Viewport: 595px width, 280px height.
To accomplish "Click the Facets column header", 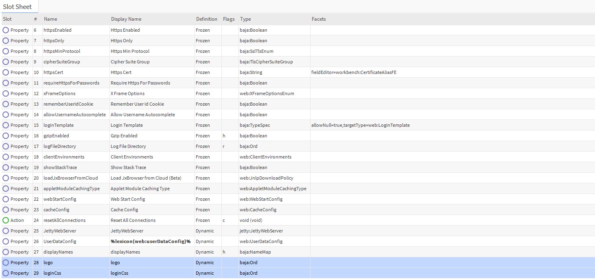I will [319, 19].
